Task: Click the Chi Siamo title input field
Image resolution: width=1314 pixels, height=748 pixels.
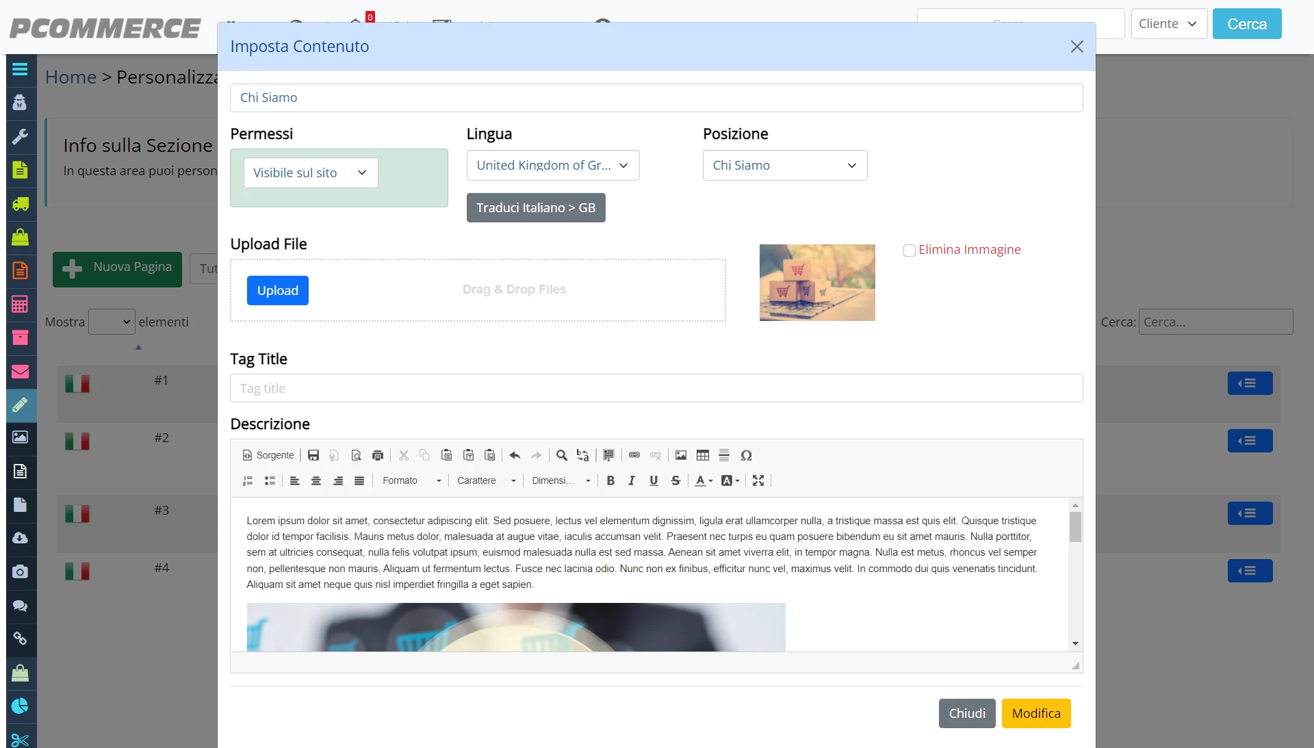Action: point(656,98)
